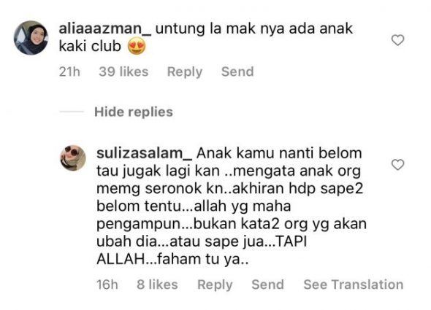Viewport: 431px width, 310px height.
Task: Send the aliaaazman_ comment to someone
Action: click(x=237, y=71)
